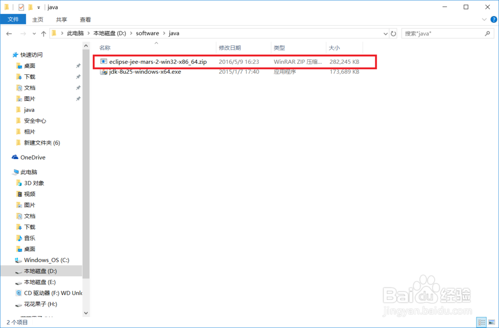Select 此电脑 in the navigation pane
This screenshot has width=499, height=328.
click(28, 172)
